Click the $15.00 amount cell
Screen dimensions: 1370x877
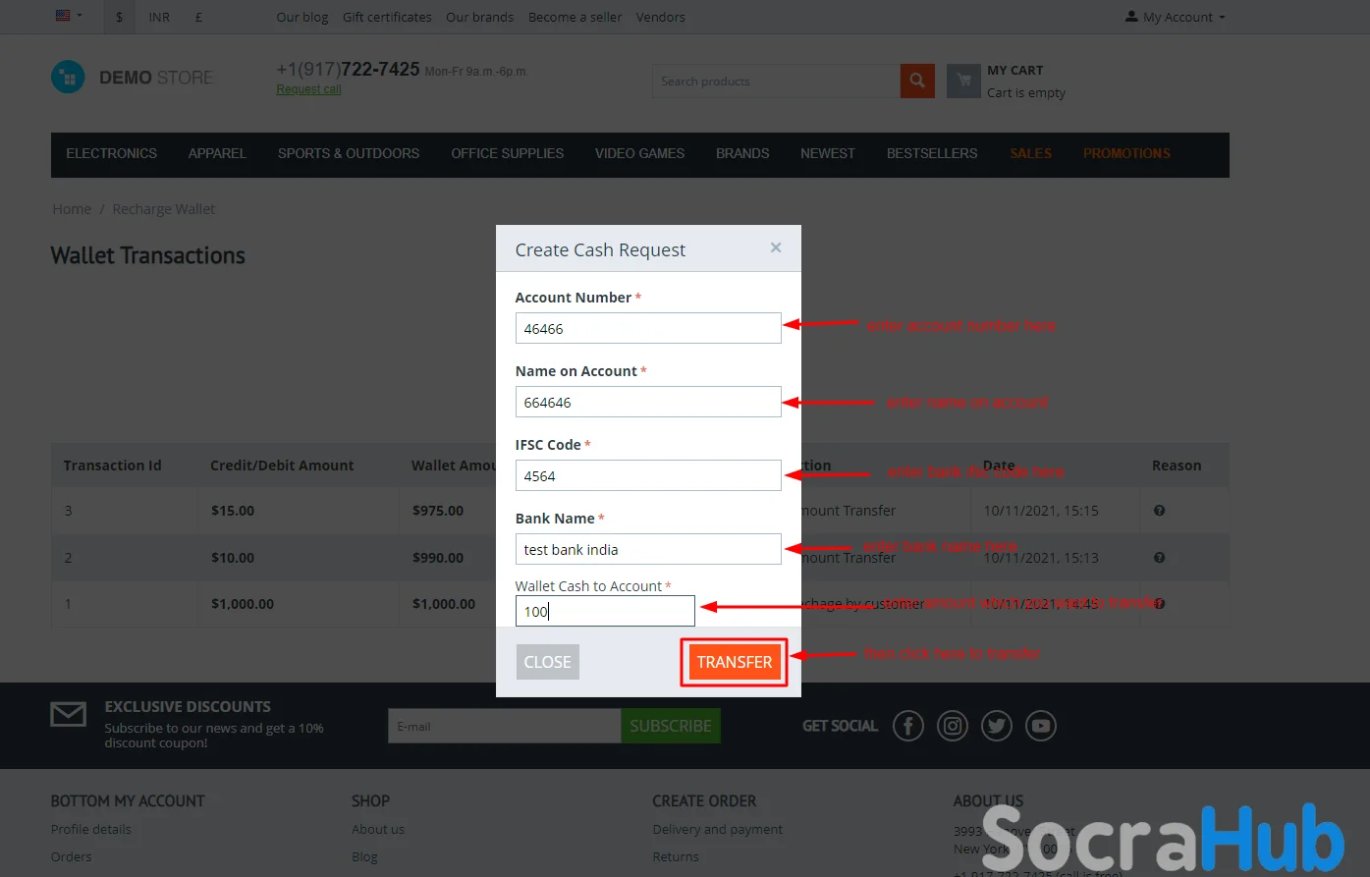pos(233,511)
